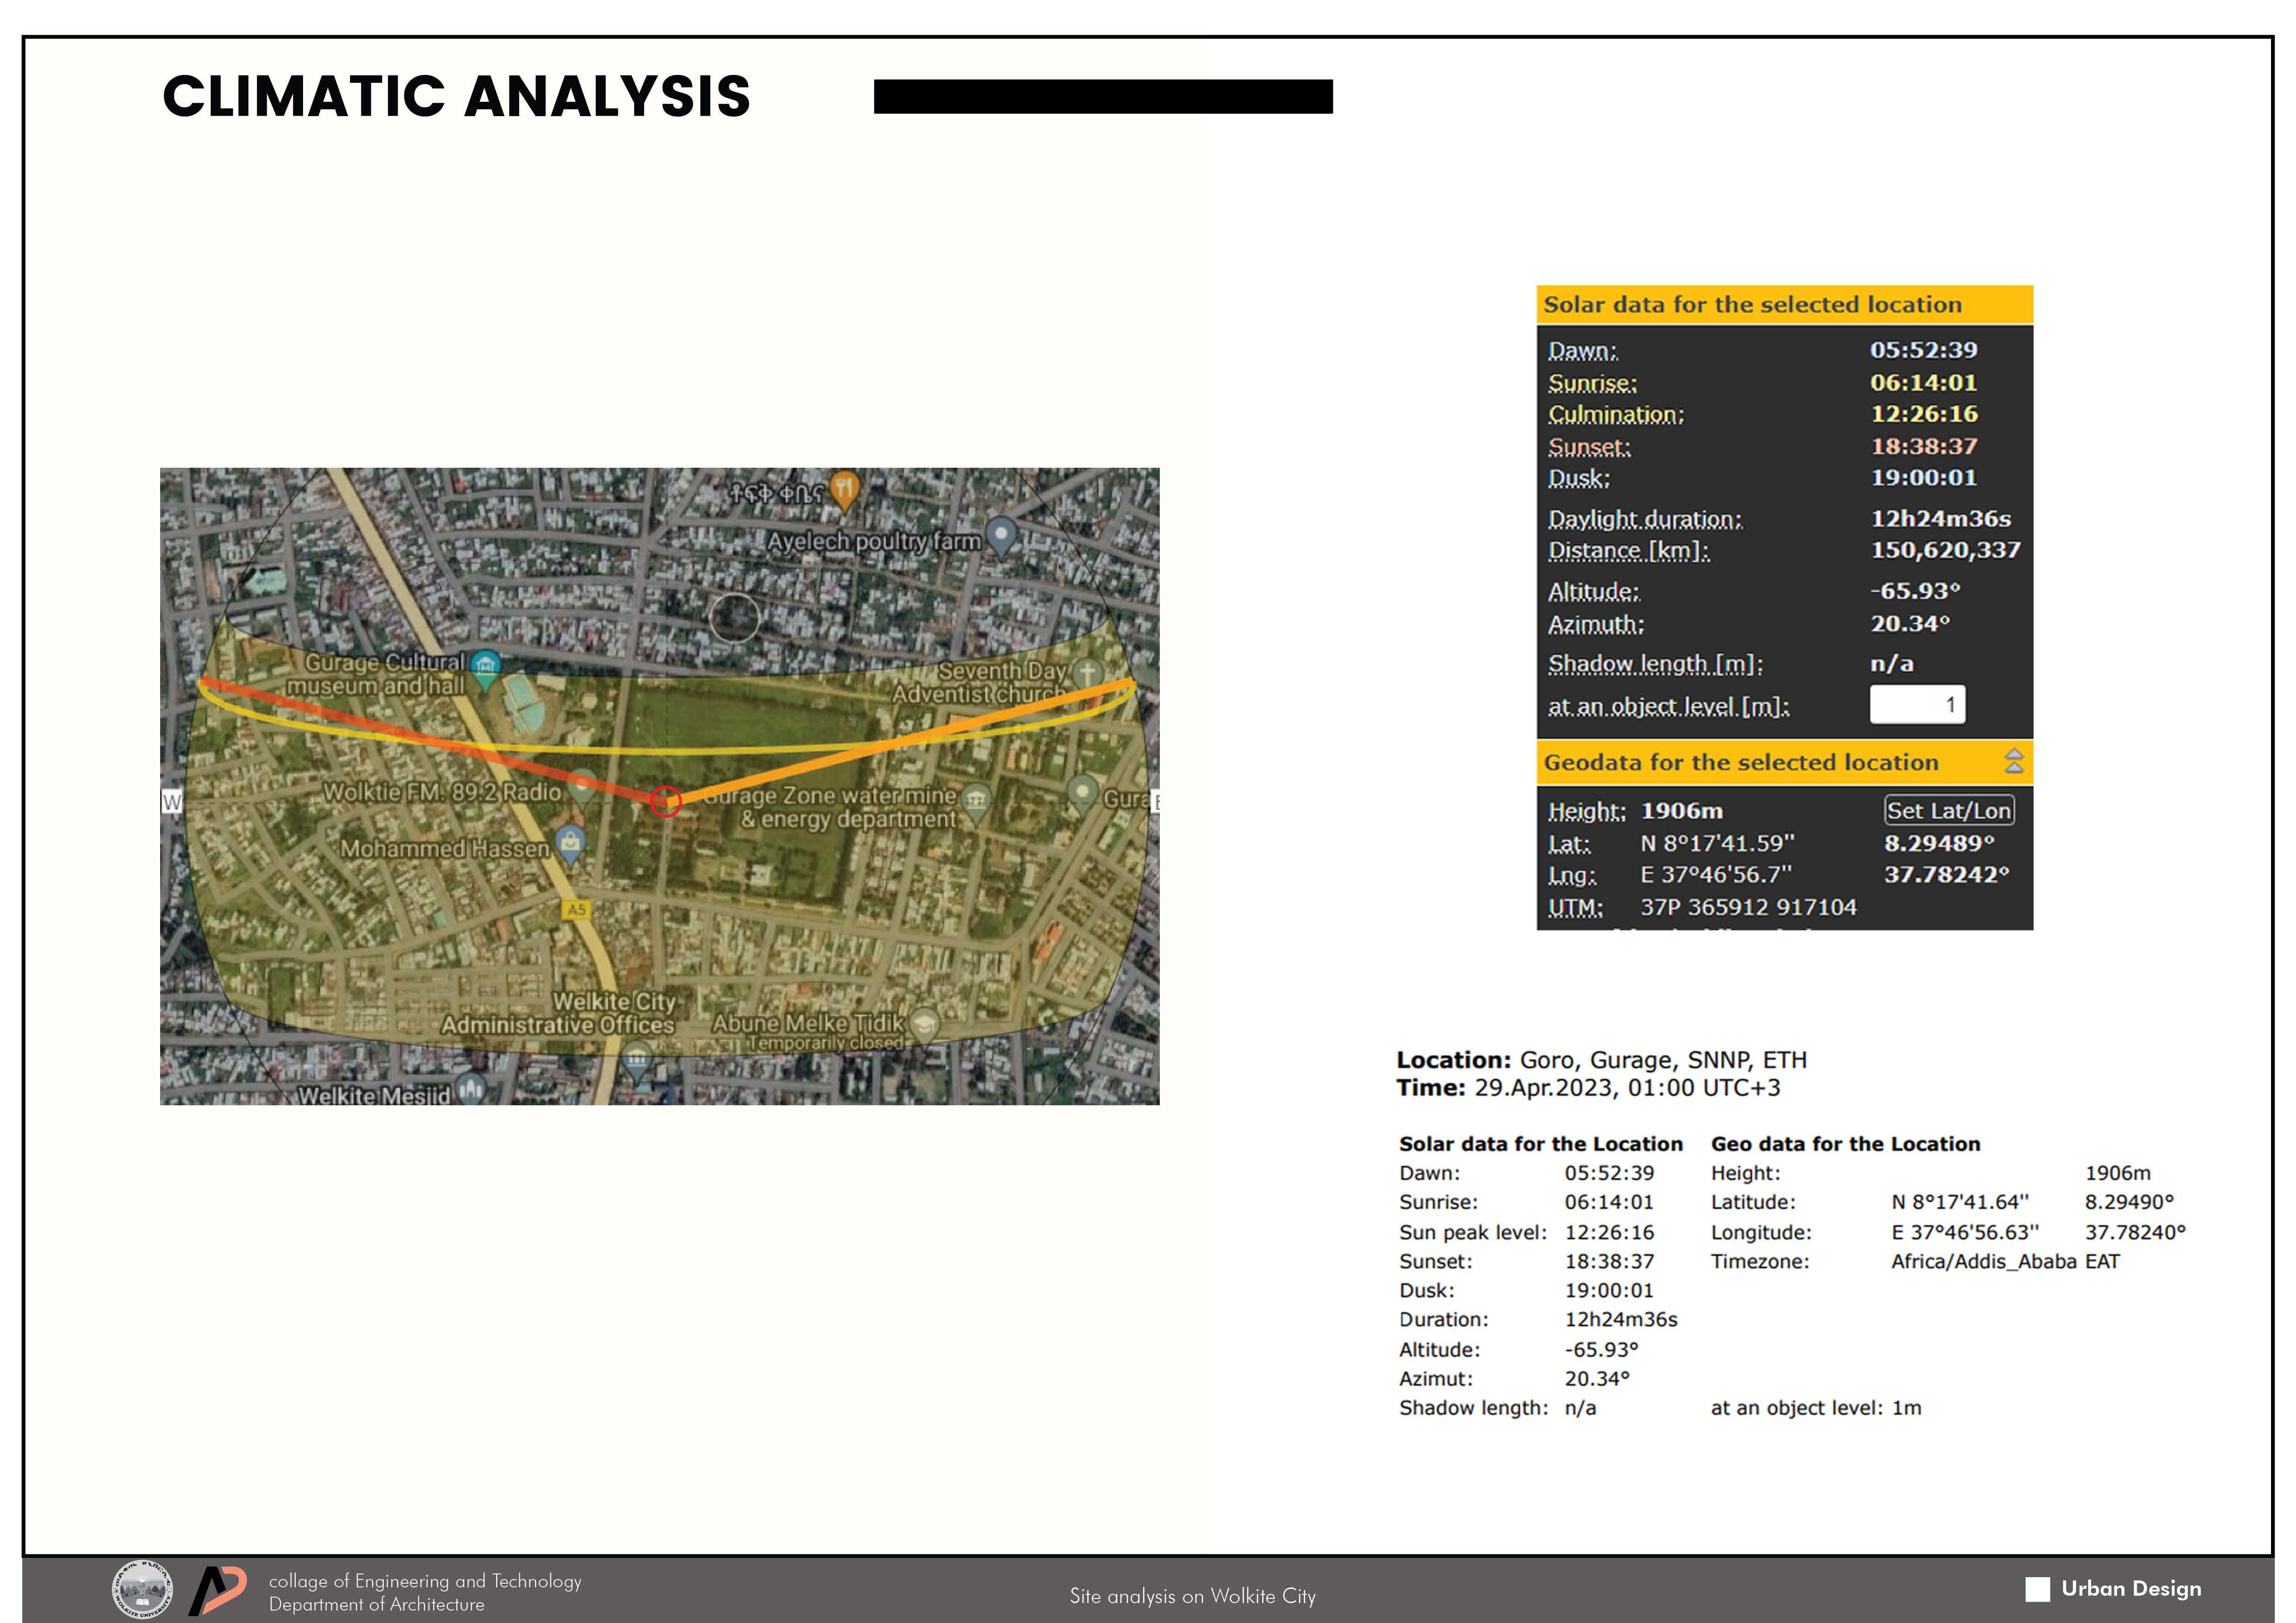Click the Welkite City Administrative Offices pin

[637, 1059]
